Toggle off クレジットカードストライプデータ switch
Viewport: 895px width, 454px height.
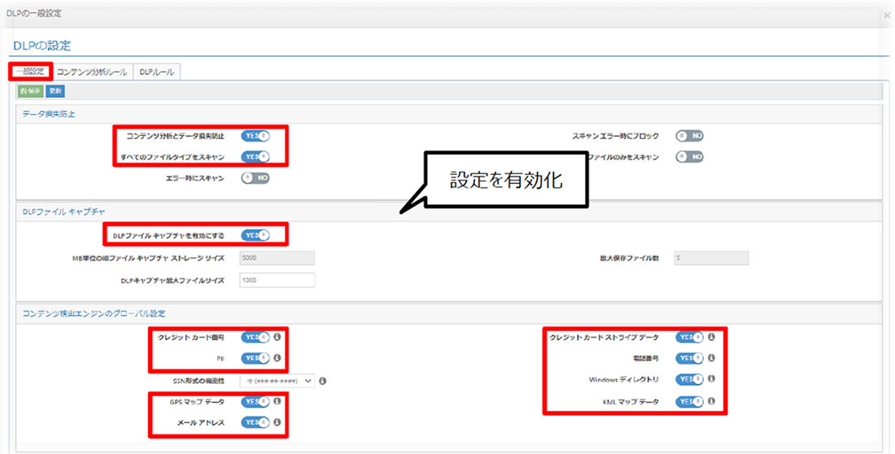[689, 337]
